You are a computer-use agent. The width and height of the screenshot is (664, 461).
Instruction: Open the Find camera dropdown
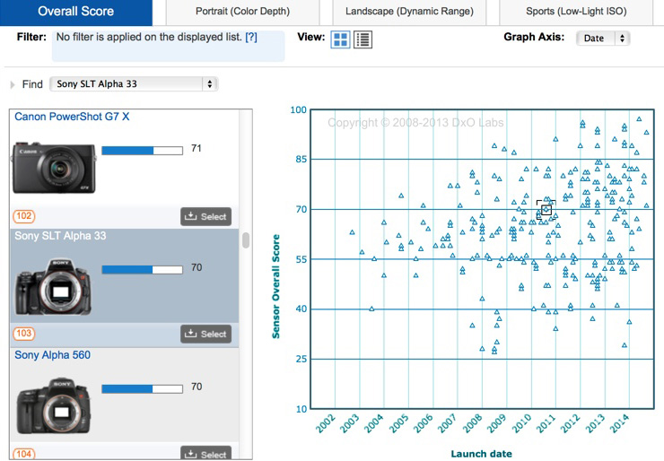point(134,83)
